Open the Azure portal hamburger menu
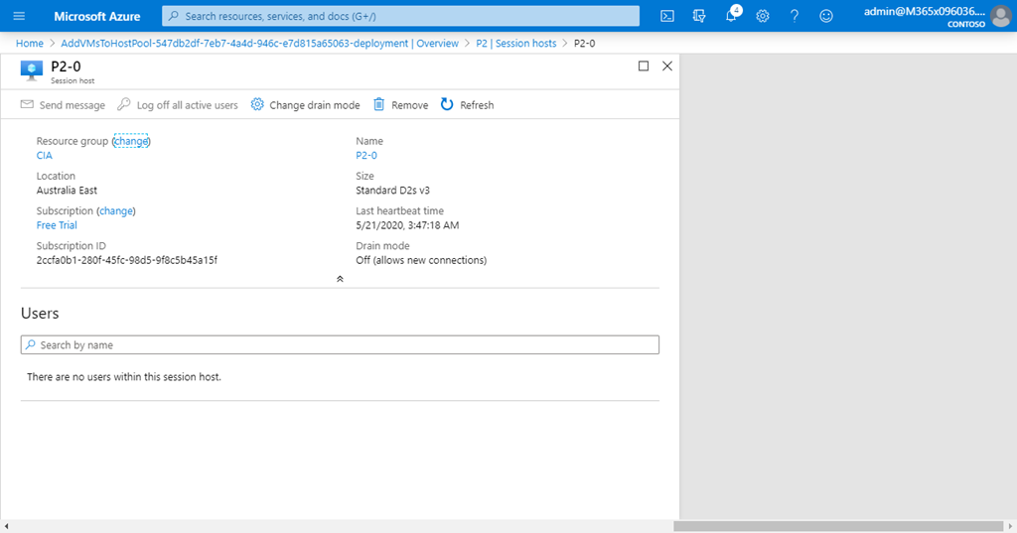The width and height of the screenshot is (1017, 533). (19, 16)
